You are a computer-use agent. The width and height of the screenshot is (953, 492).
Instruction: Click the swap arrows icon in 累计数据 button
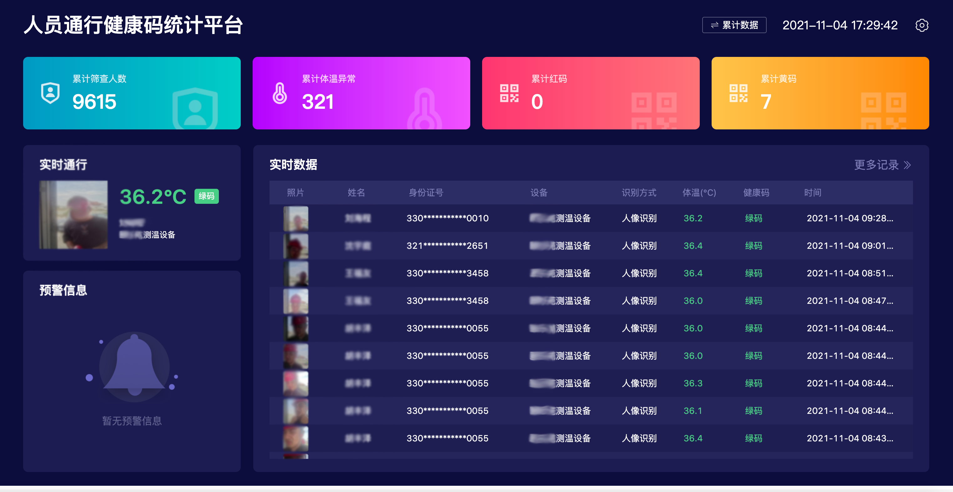coord(714,25)
